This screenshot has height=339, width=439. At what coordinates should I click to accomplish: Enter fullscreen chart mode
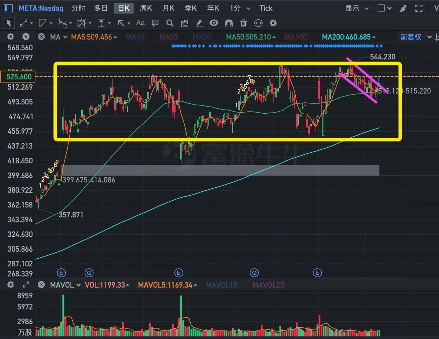click(x=419, y=8)
